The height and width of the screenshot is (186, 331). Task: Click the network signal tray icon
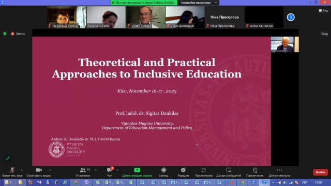point(291,182)
